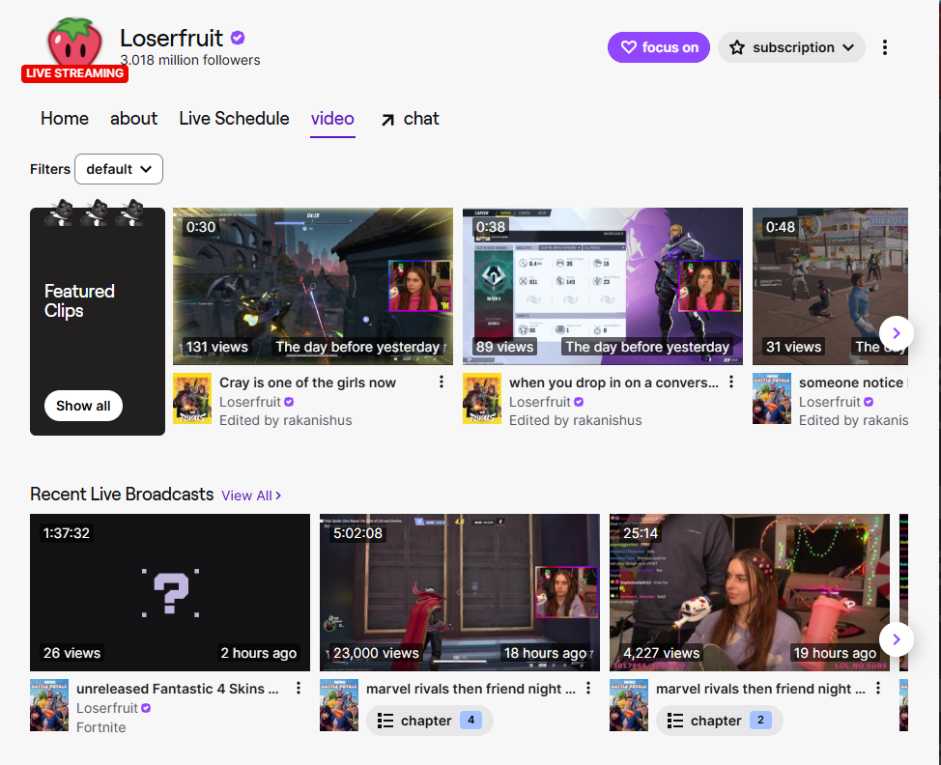941x765 pixels.
Task: Click Loserfruit name under Fantastic 4 video
Action: point(107,708)
